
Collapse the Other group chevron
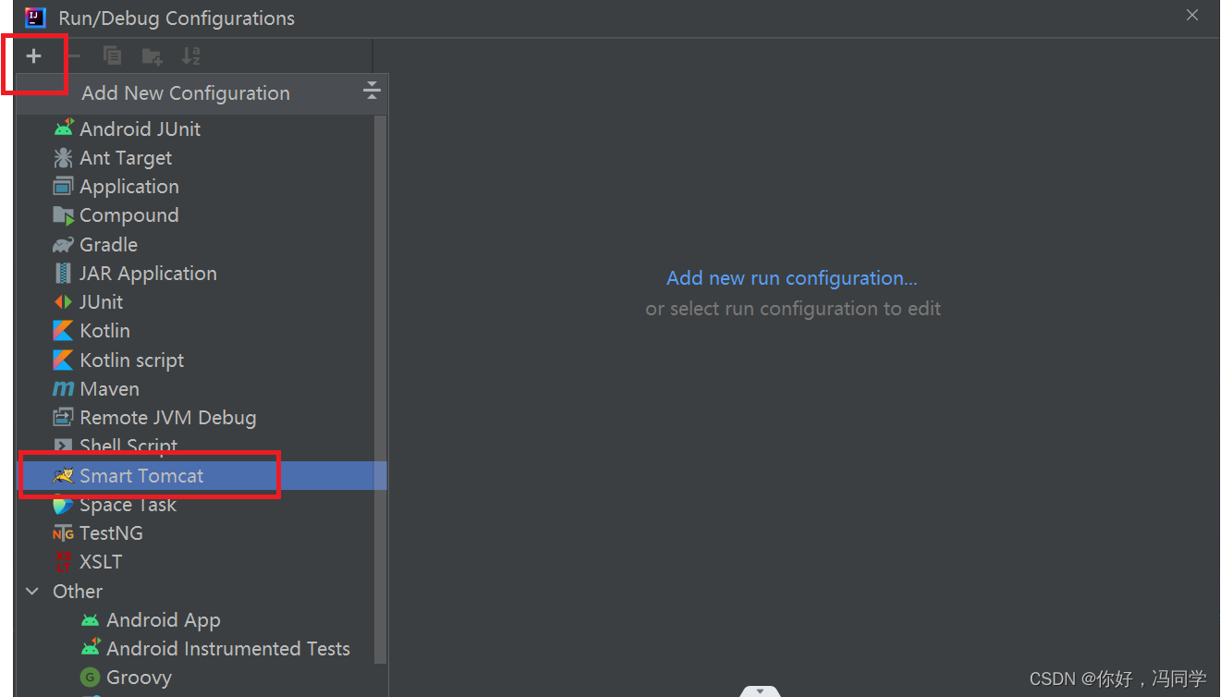pyautogui.click(x=32, y=592)
